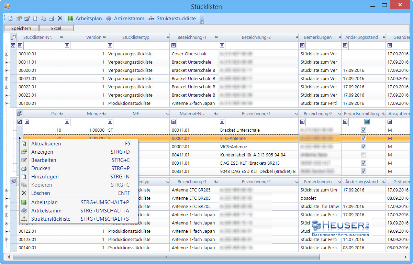Choose Artikelstamm in the context menu
Viewport: 413px width, 264px height.
click(79, 211)
